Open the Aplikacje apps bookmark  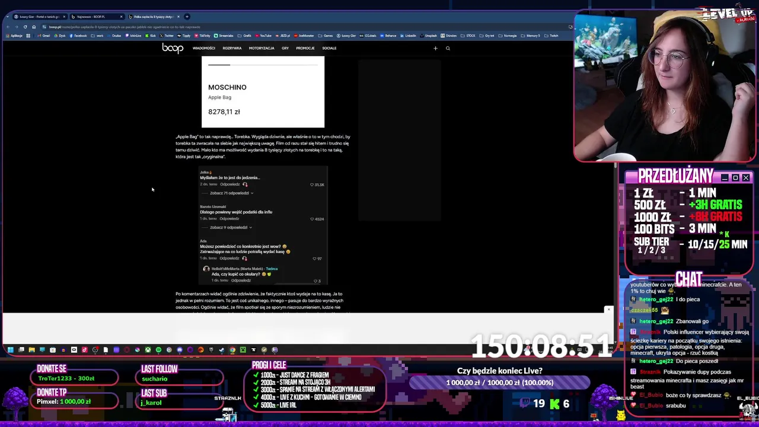coord(13,36)
